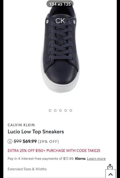Click the scroll-to-top chevron button
120x178 pixels.
tap(111, 174)
